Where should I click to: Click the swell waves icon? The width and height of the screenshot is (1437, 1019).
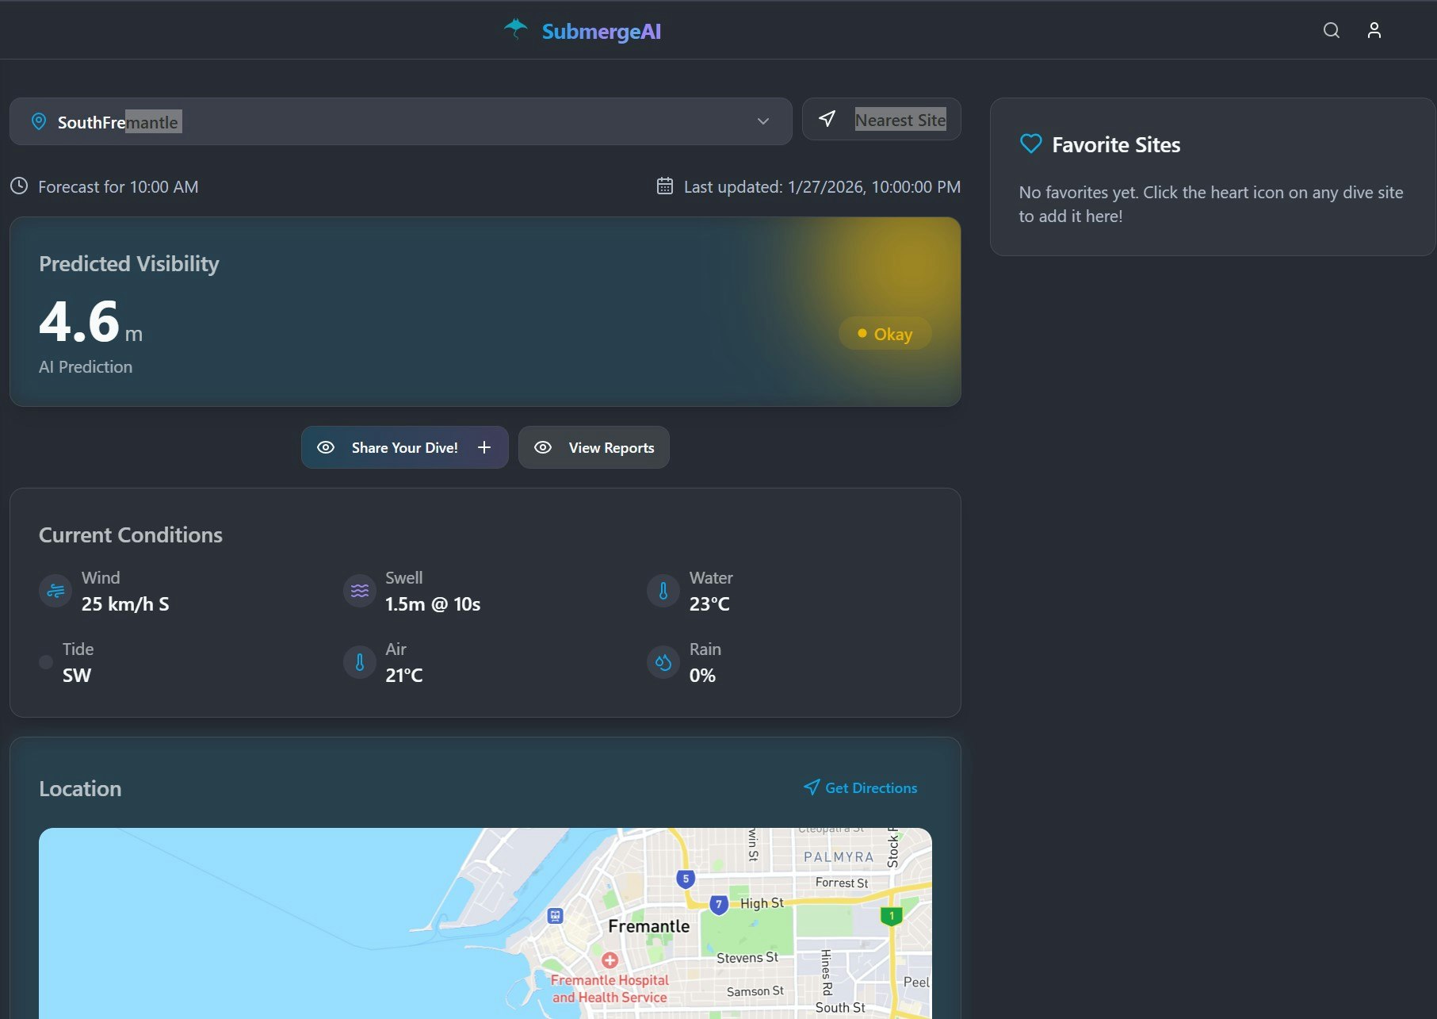pyautogui.click(x=358, y=590)
